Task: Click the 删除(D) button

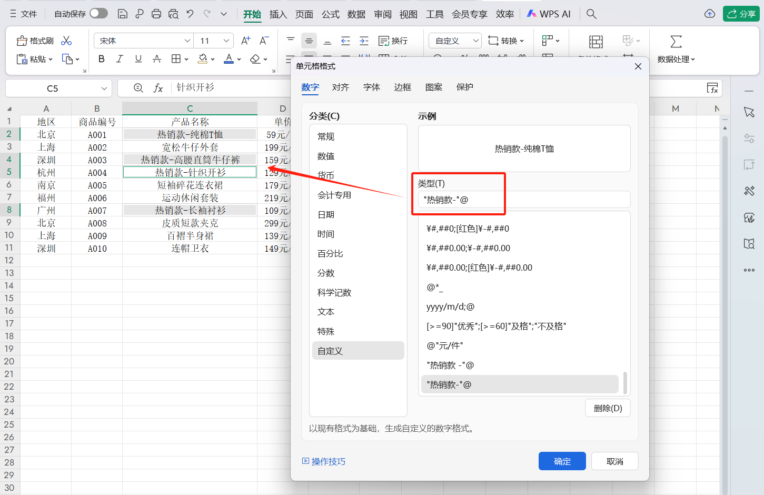Action: coord(608,408)
